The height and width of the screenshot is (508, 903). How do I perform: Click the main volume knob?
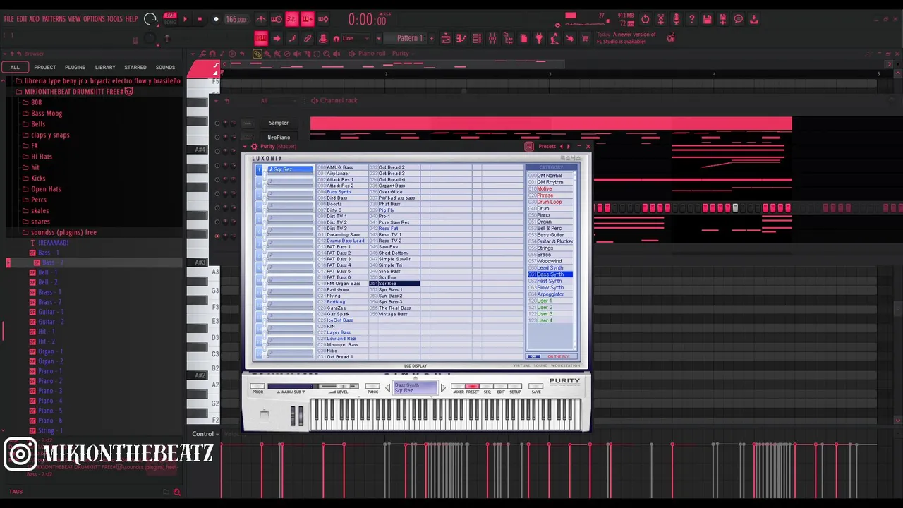150,19
